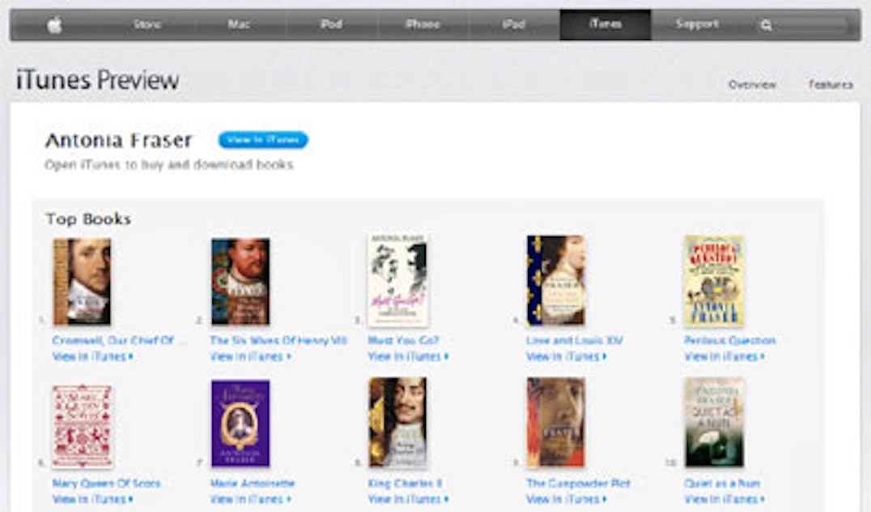The height and width of the screenshot is (512, 871).
Task: Click the search magnifier icon
Action: (766, 25)
